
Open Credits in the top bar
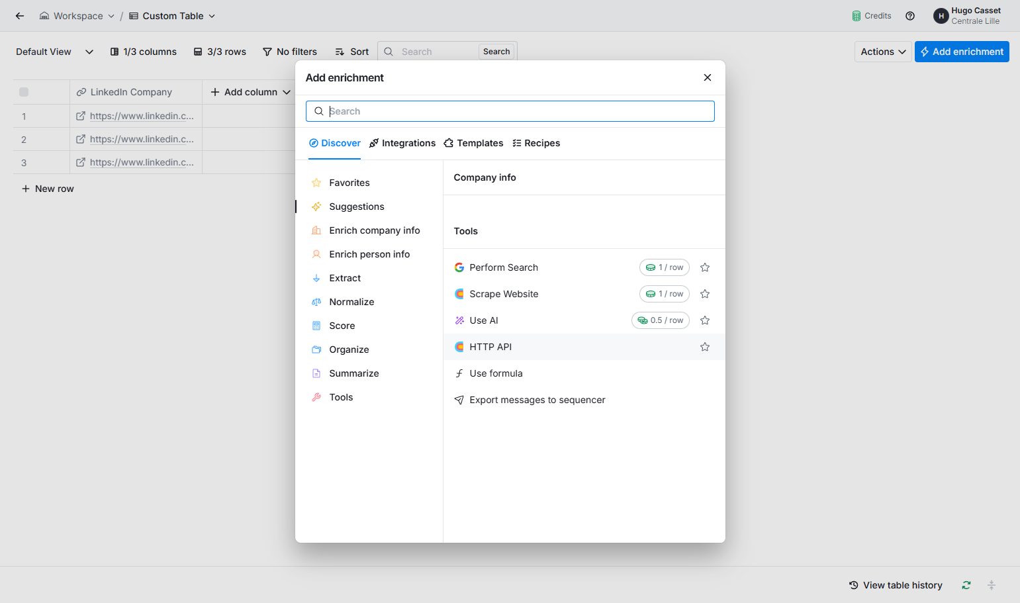(872, 16)
